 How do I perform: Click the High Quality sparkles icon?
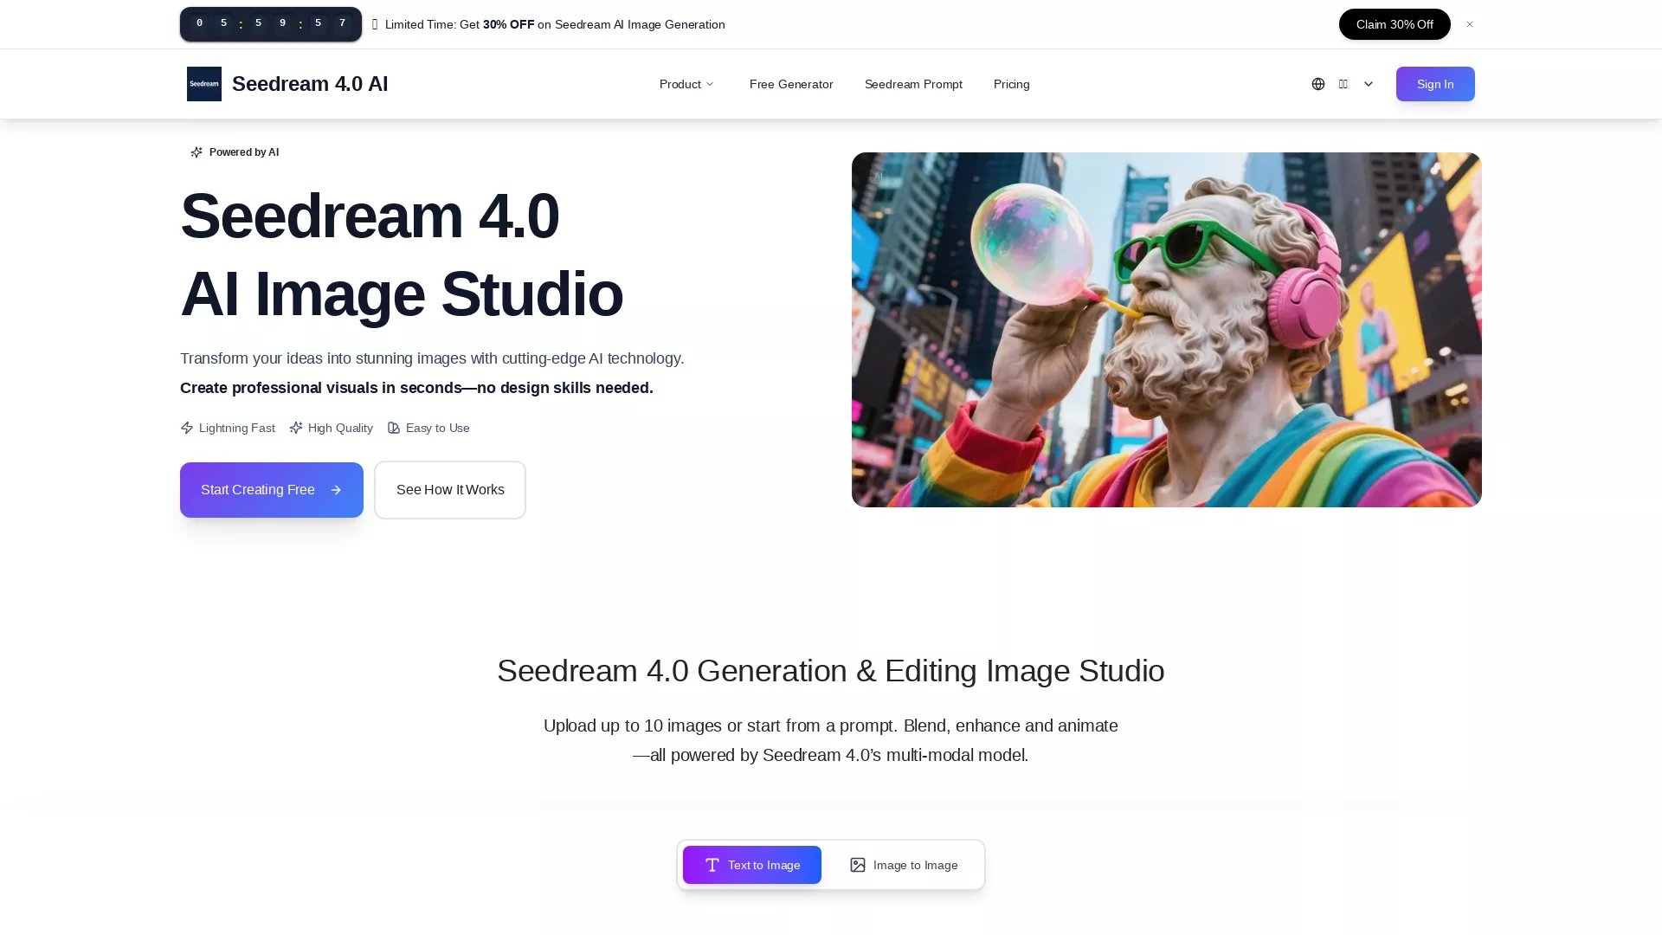(x=295, y=428)
